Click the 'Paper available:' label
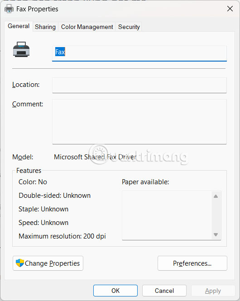Viewport: 240px width, 301px height. click(x=145, y=182)
